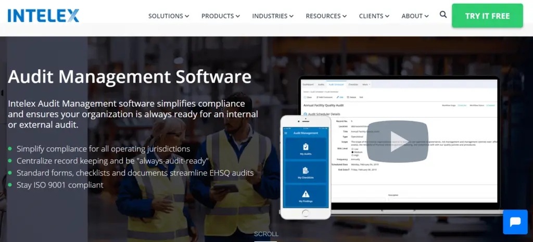533x242 pixels.
Task: Click the phone 'Audit Management' header text
Action: [x=306, y=133]
